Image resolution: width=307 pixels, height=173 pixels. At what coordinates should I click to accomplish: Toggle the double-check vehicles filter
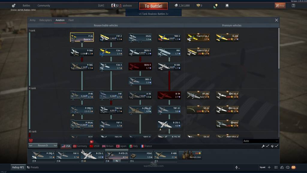coord(272,146)
